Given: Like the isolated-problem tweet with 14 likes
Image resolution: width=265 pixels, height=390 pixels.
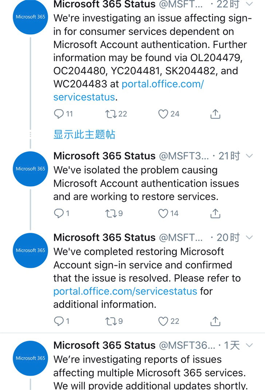Looking at the screenshot, I should click(163, 213).
